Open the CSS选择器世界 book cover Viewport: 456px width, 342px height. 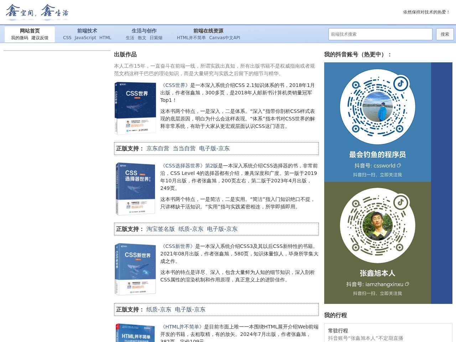coord(135,189)
